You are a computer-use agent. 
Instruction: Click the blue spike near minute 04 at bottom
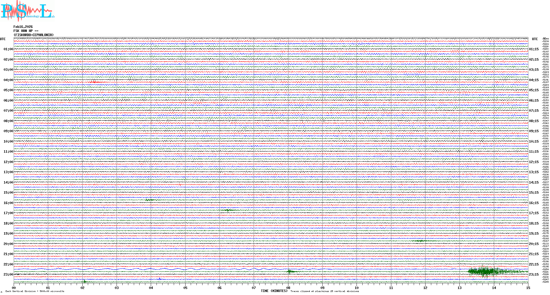pyautogui.click(x=160, y=279)
